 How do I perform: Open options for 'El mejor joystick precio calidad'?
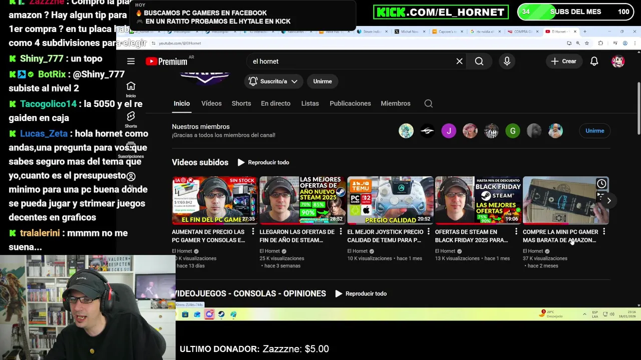coord(428,232)
